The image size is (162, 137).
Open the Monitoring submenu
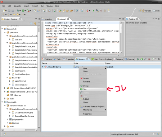pyautogui.click(x=93, y=110)
